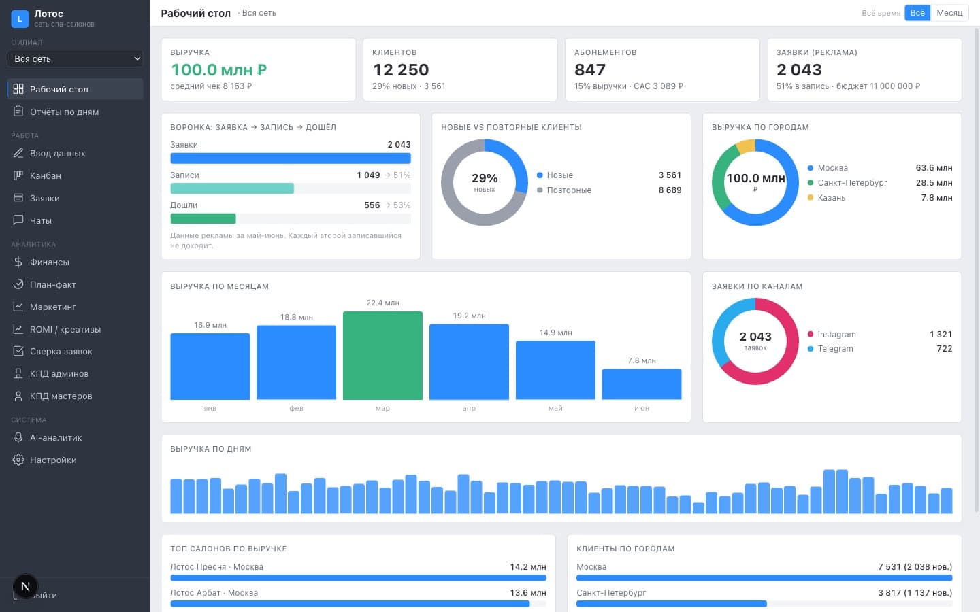This screenshot has width=980, height=612.
Task: Click the 1 049 Записи funnel value
Action: point(368,175)
